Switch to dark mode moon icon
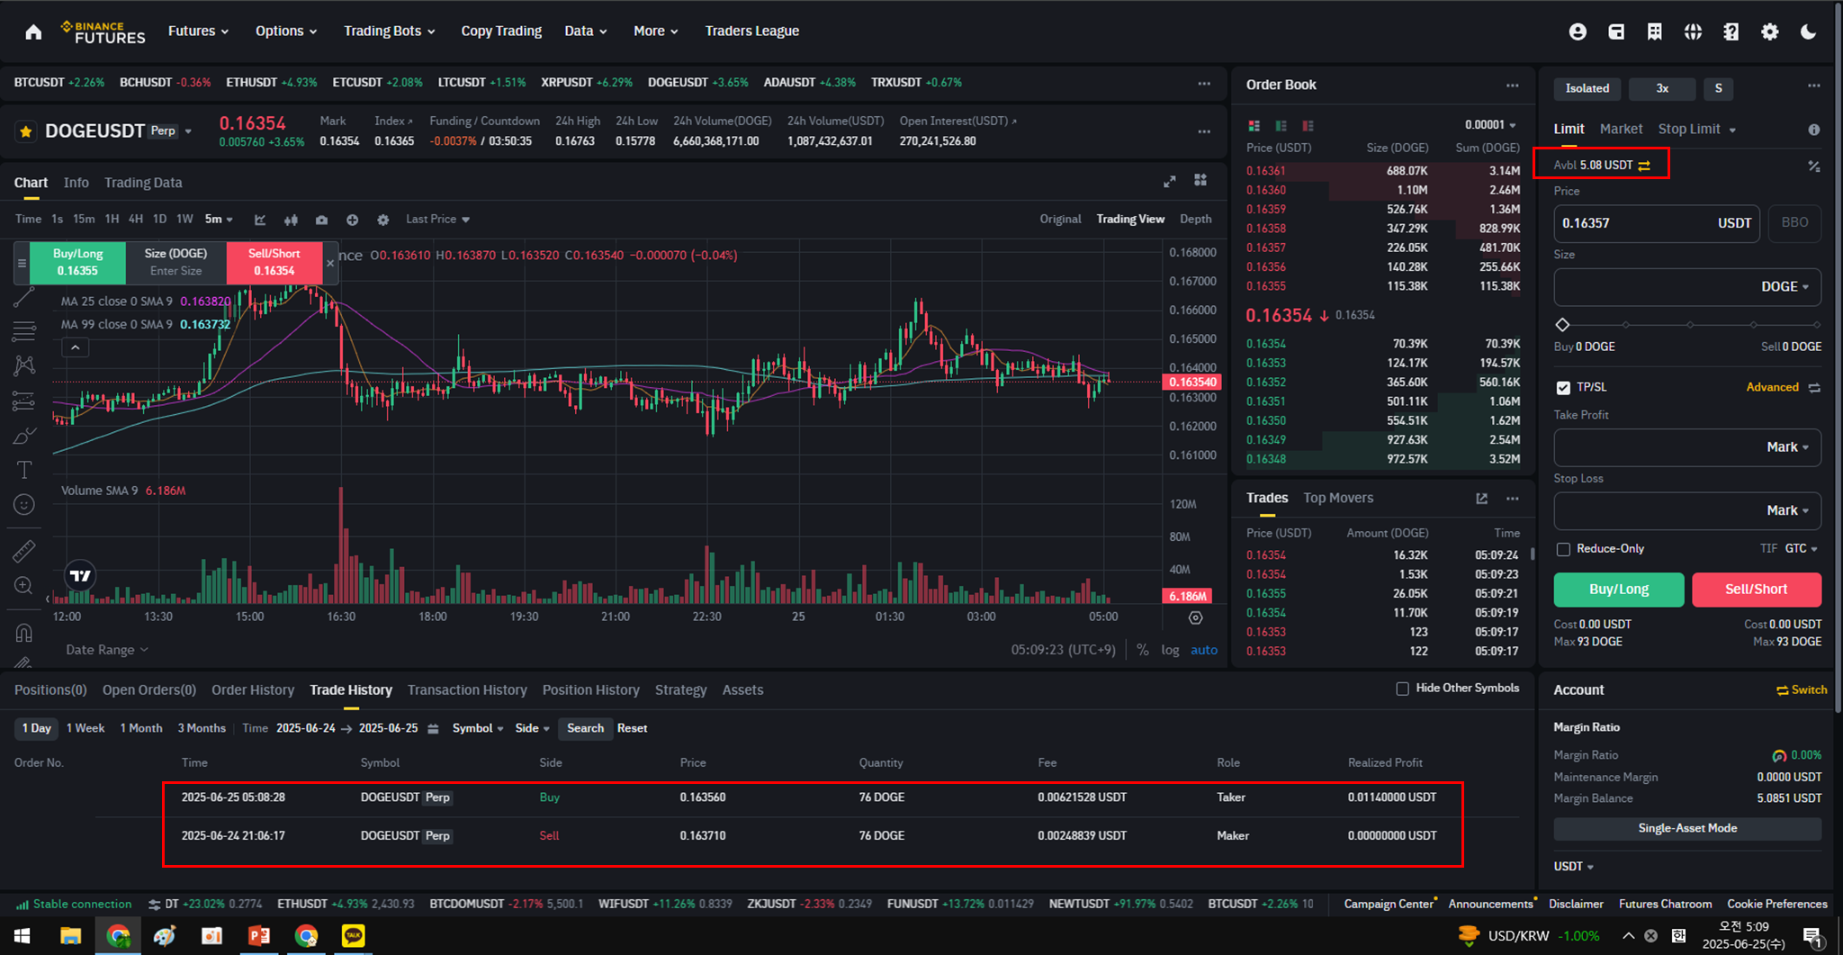The height and width of the screenshot is (955, 1843). (1808, 32)
